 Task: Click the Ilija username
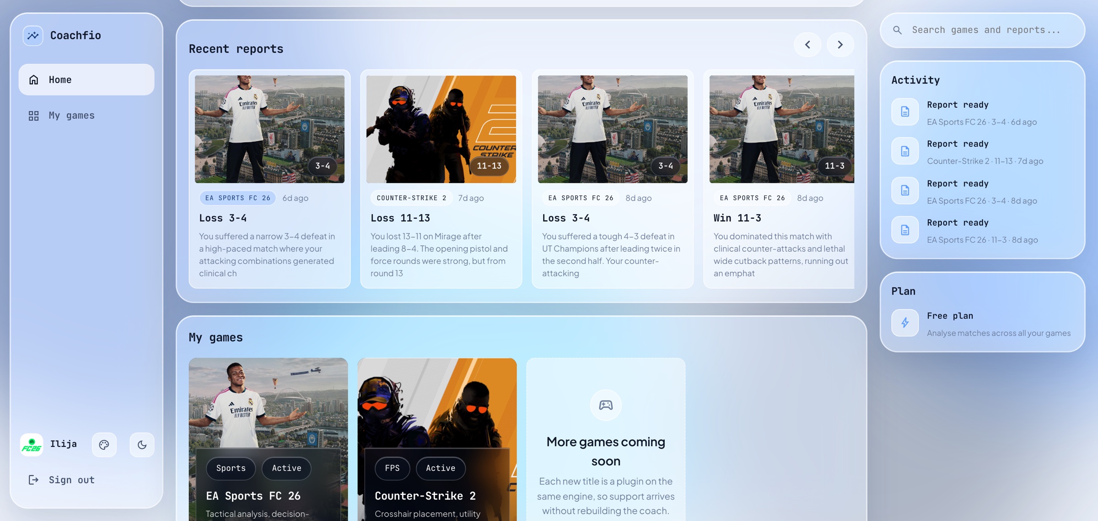pyautogui.click(x=64, y=444)
